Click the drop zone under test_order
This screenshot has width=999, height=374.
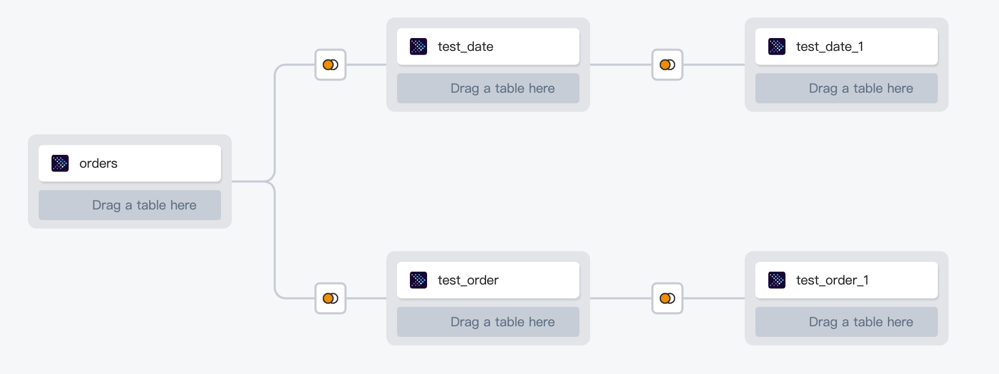[488, 322]
